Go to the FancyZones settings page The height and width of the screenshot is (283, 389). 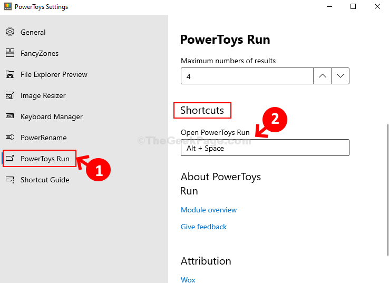pyautogui.click(x=40, y=53)
